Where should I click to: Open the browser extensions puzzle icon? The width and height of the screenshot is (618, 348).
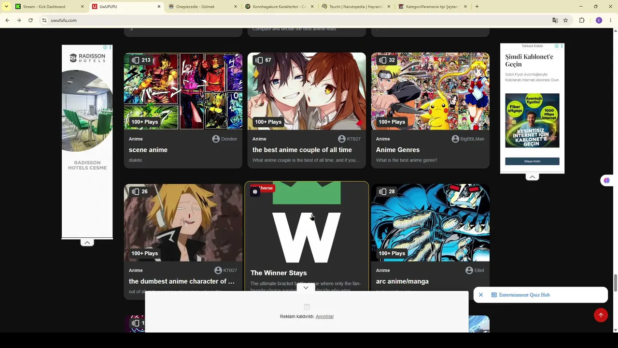(x=582, y=20)
